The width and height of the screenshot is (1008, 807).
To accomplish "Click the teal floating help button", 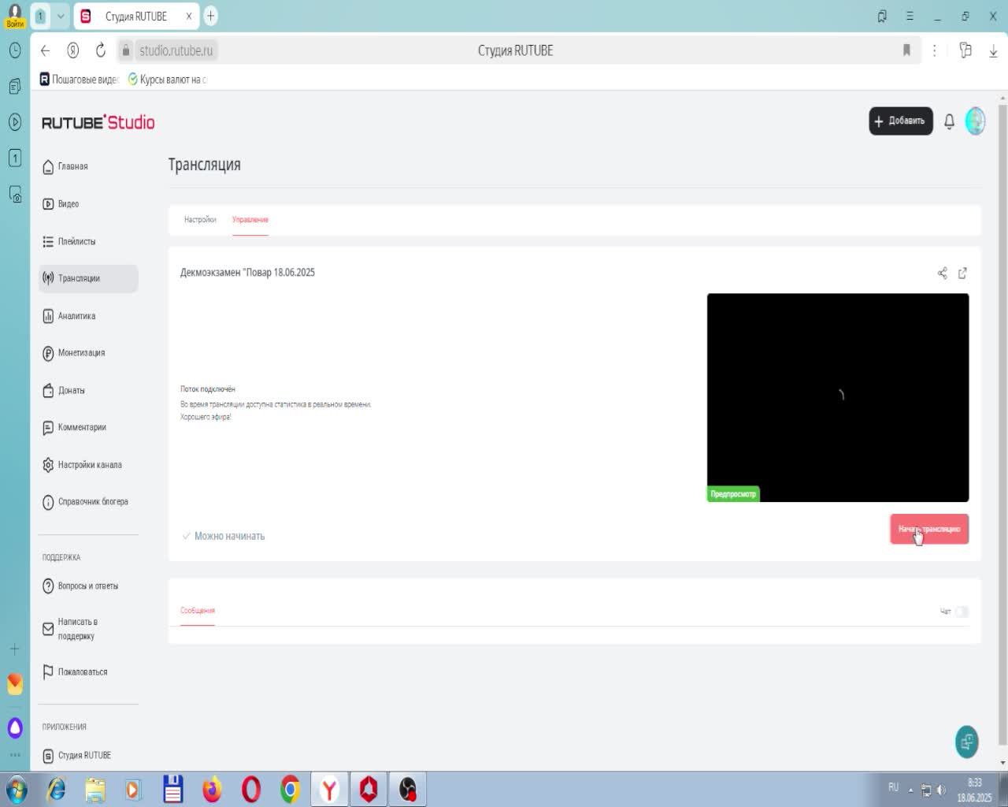I will pyautogui.click(x=967, y=742).
